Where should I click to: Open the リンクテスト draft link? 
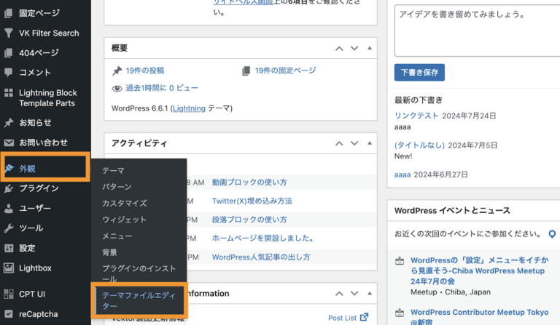point(416,116)
